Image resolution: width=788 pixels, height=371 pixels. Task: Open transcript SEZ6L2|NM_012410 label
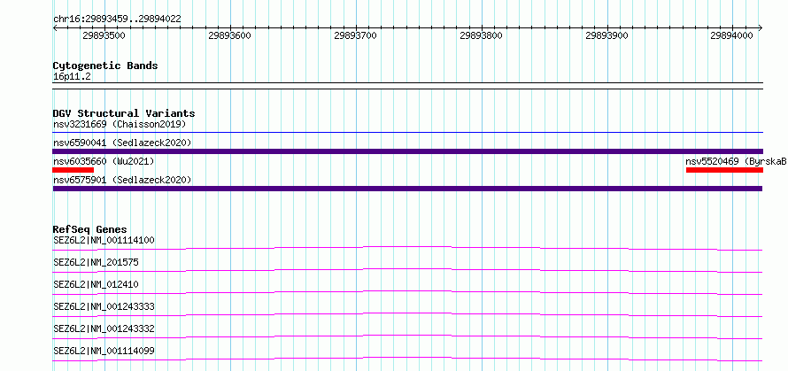[96, 284]
